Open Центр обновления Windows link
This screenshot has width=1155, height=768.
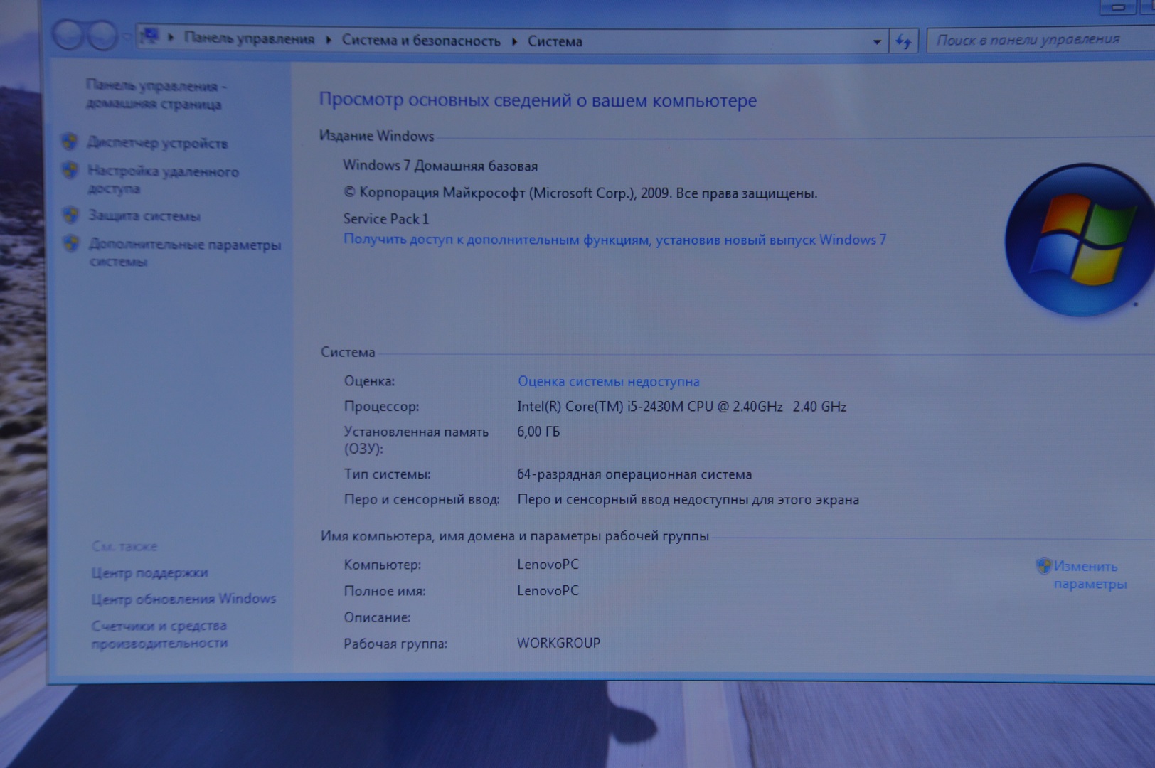click(183, 599)
